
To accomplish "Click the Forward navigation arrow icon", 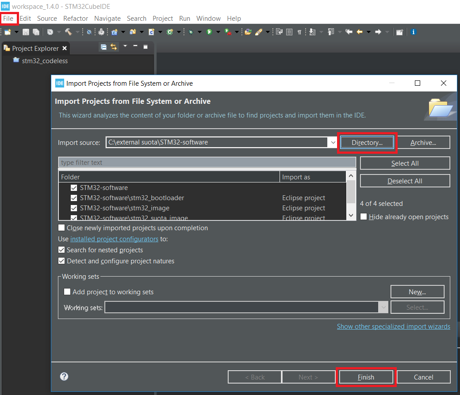I will click(378, 32).
